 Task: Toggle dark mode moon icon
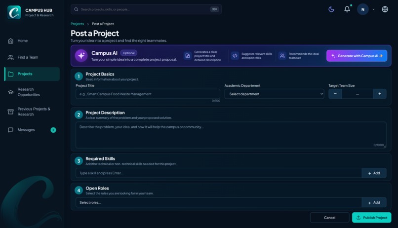point(331,9)
